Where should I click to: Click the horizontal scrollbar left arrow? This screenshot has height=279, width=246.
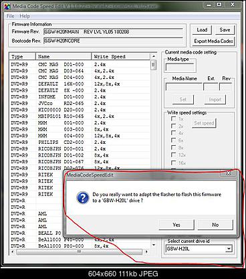[x=13, y=252]
